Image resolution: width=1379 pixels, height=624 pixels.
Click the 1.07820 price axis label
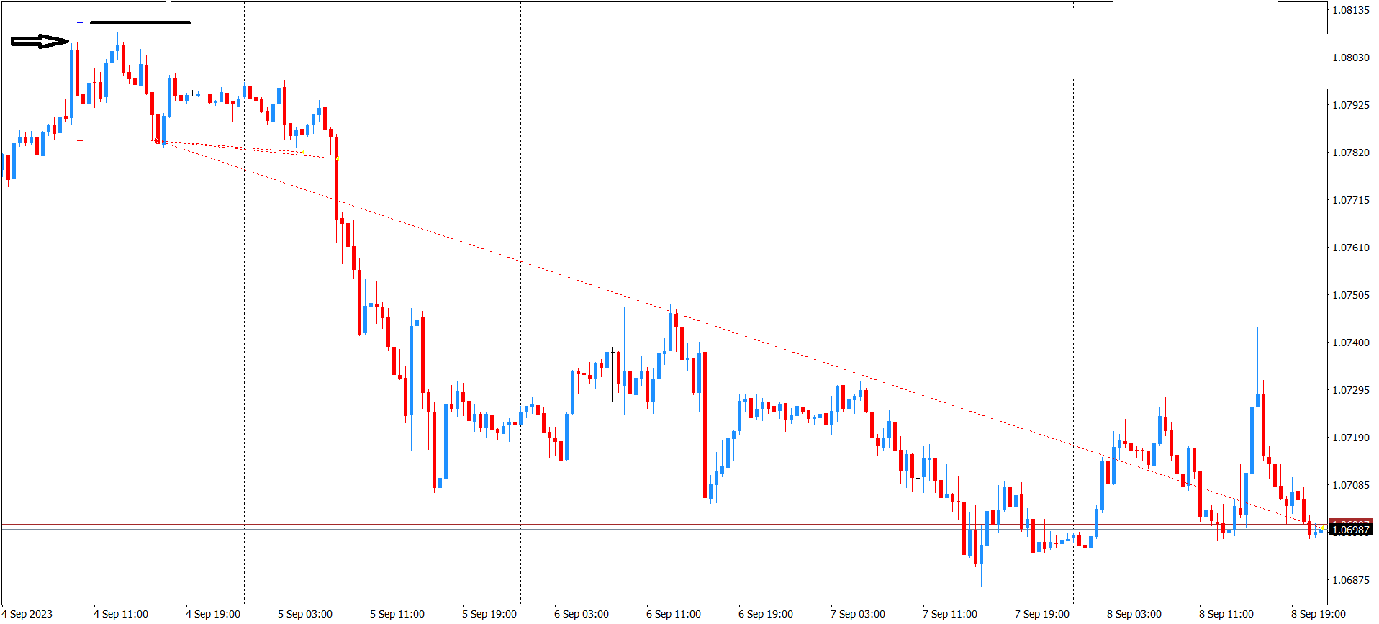[1350, 153]
